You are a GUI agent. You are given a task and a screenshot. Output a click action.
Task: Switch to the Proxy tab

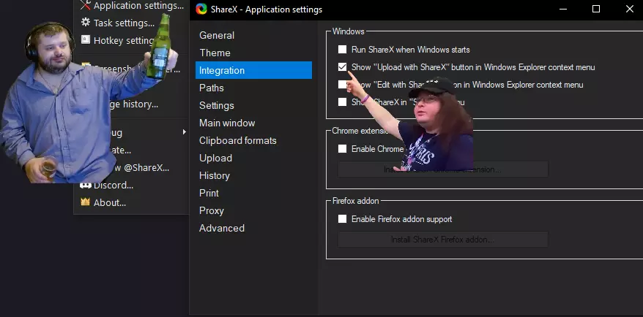click(253, 210)
